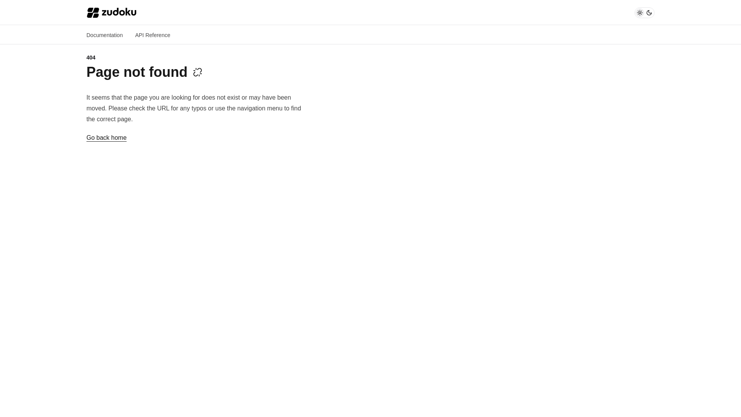Follow the Go back home link
Image resolution: width=741 pixels, height=417 pixels.
pyautogui.click(x=107, y=138)
